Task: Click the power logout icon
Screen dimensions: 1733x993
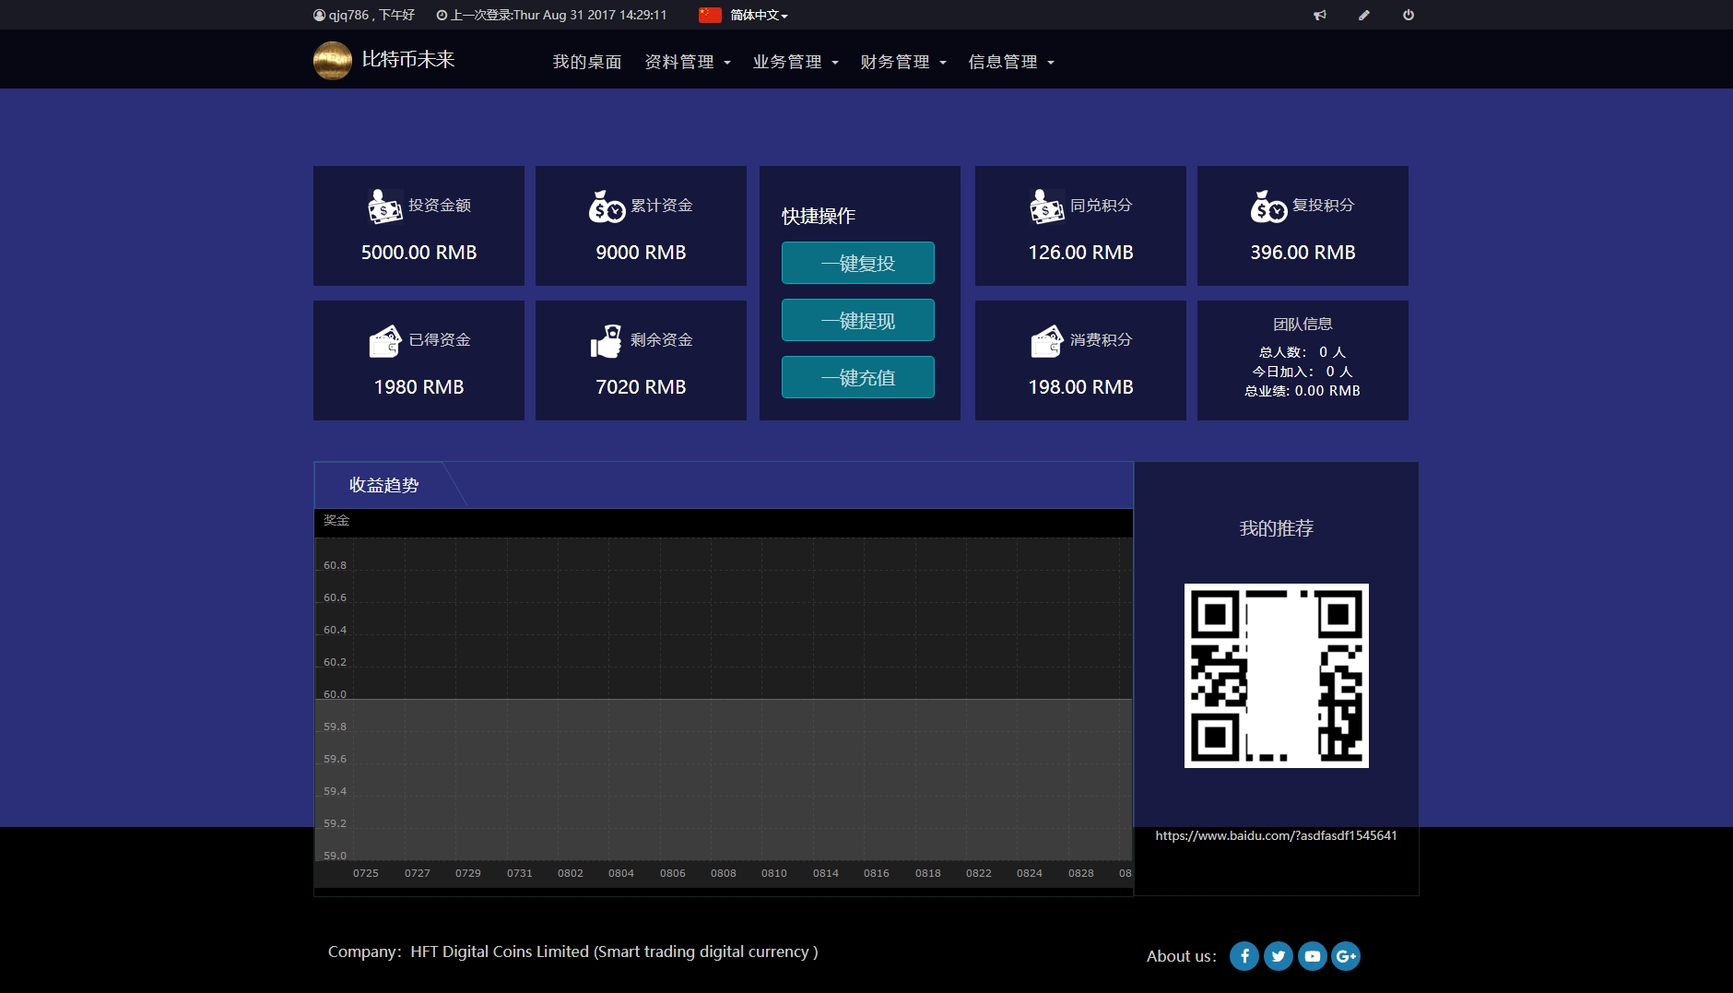Action: coord(1409,15)
